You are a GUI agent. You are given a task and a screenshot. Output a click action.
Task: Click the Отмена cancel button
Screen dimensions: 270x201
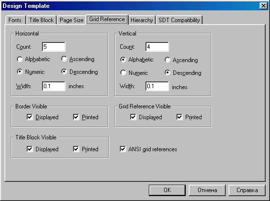pos(207,190)
